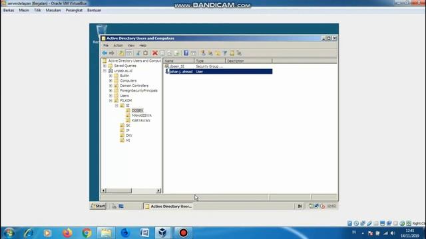This screenshot has width=426, height=239.
Task: Click the Up one level folder icon
Action: pos(121,53)
